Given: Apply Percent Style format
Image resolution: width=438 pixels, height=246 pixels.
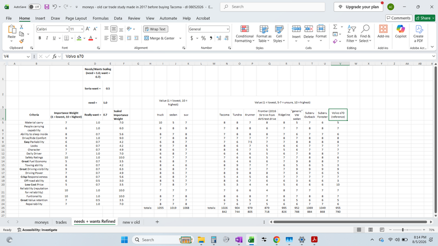Looking at the screenshot, I should (x=203, y=38).
